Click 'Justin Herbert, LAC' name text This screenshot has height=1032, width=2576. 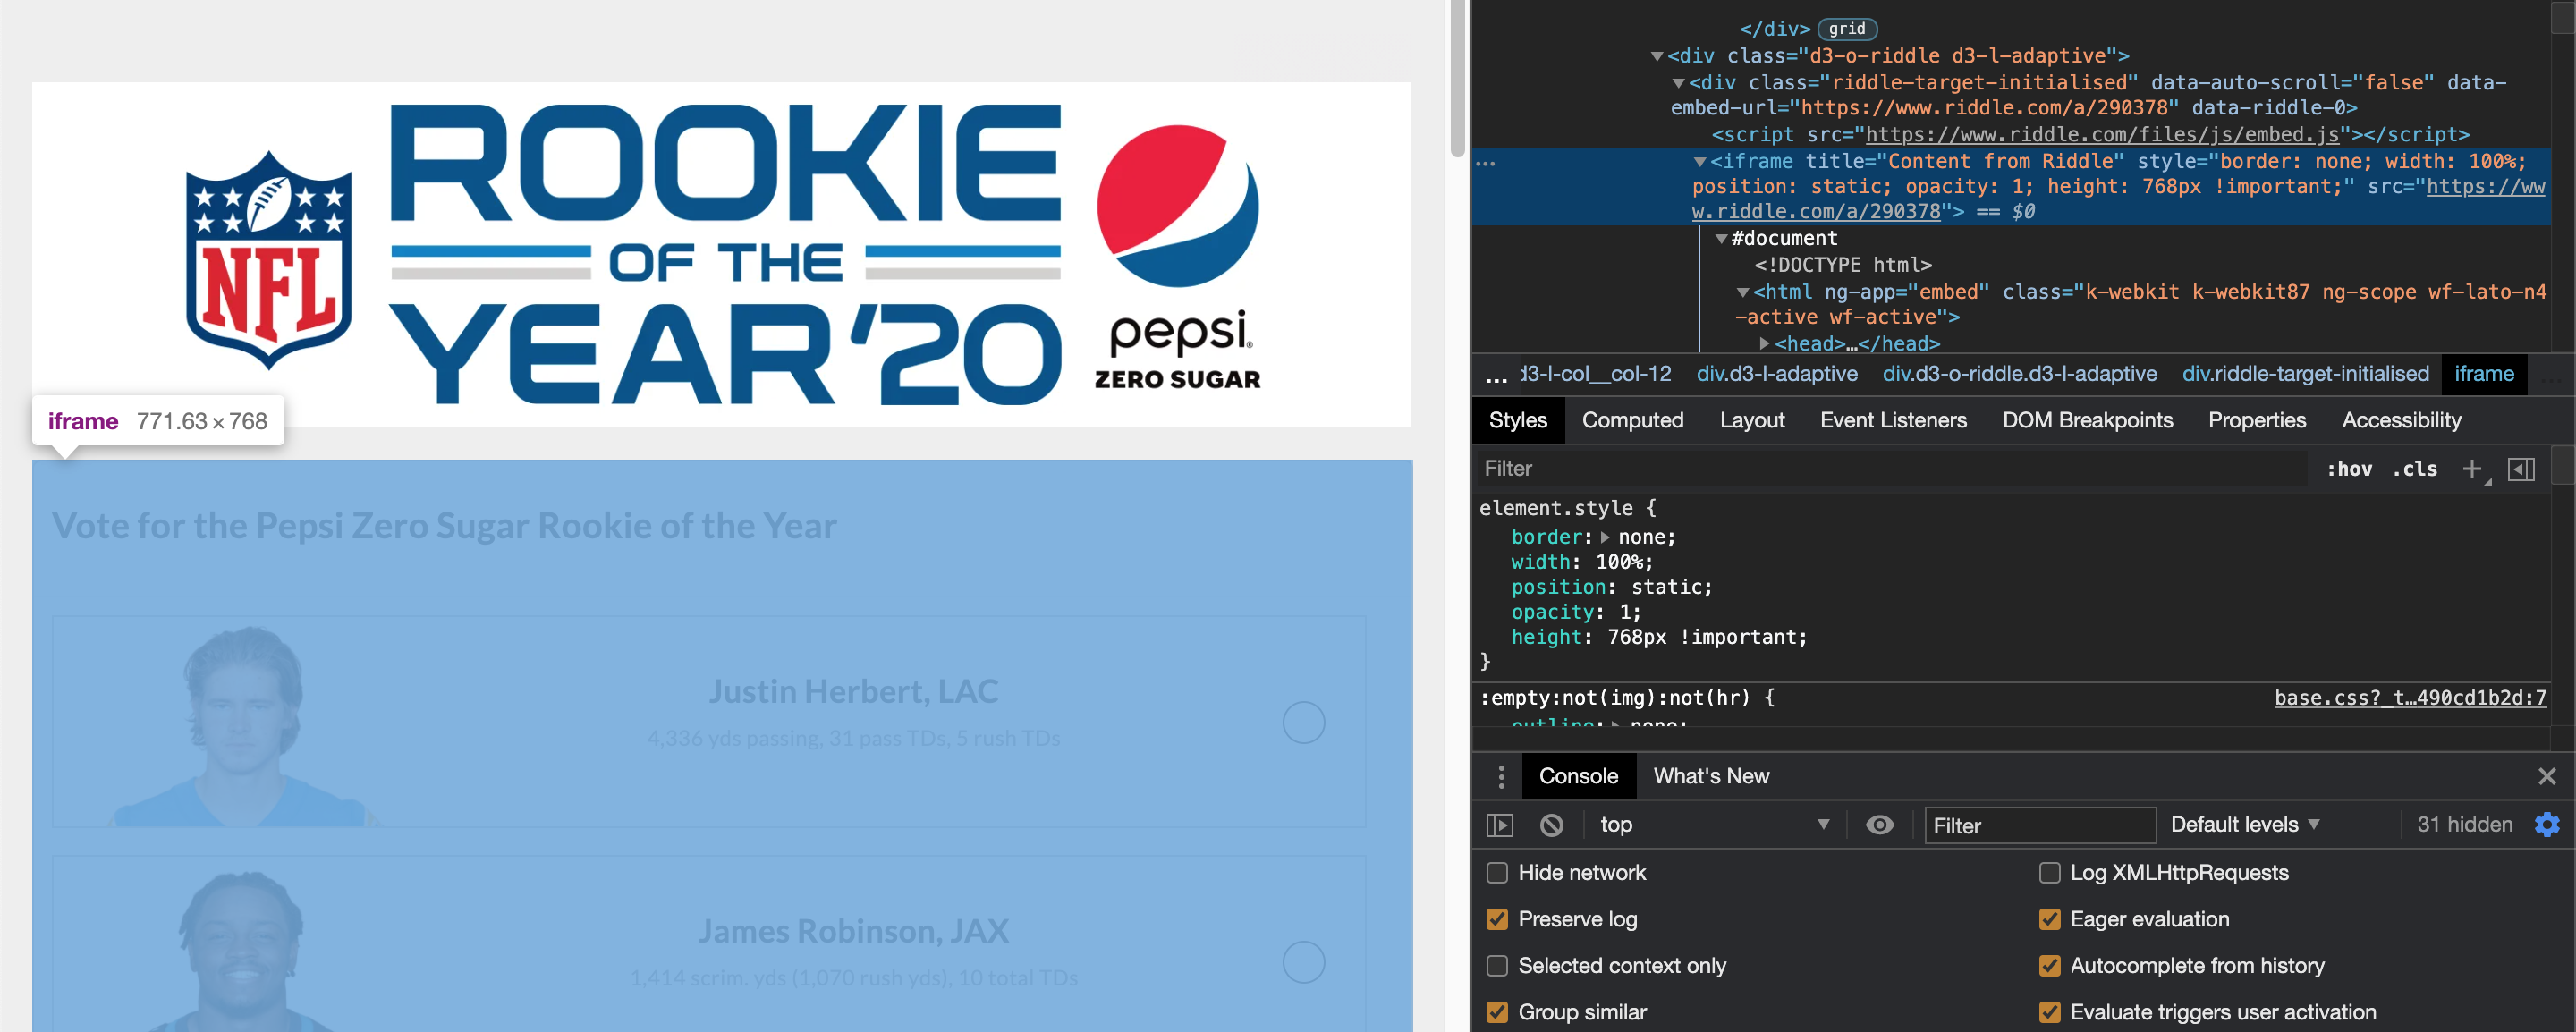[x=853, y=692]
